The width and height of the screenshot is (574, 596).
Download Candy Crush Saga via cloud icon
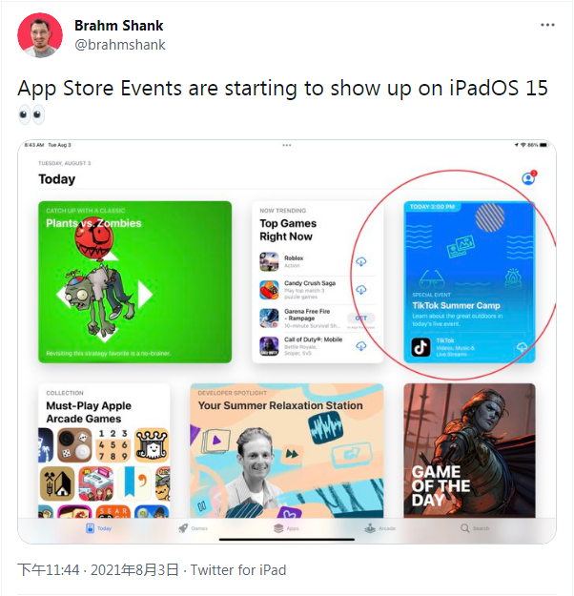tap(361, 290)
